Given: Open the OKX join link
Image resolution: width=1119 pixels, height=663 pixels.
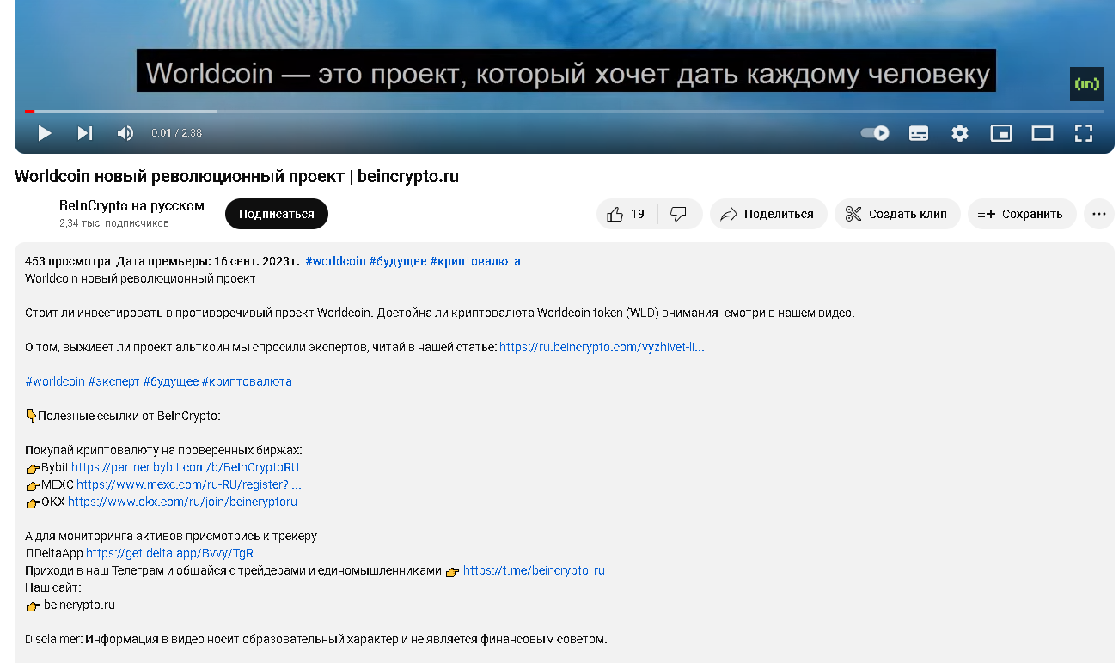Looking at the screenshot, I should point(182,502).
